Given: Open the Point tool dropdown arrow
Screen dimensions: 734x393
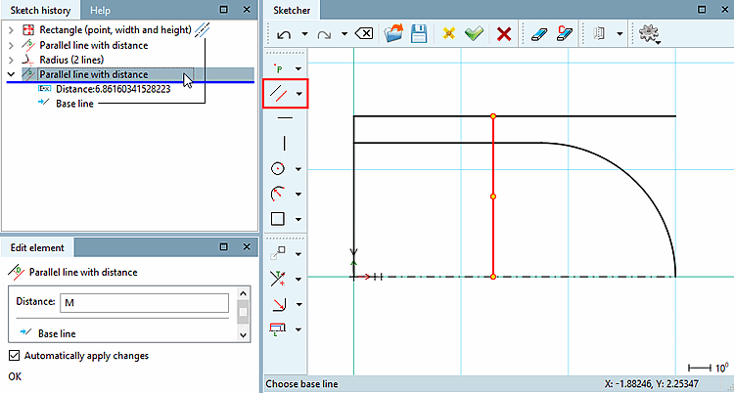Looking at the screenshot, I should pos(298,69).
